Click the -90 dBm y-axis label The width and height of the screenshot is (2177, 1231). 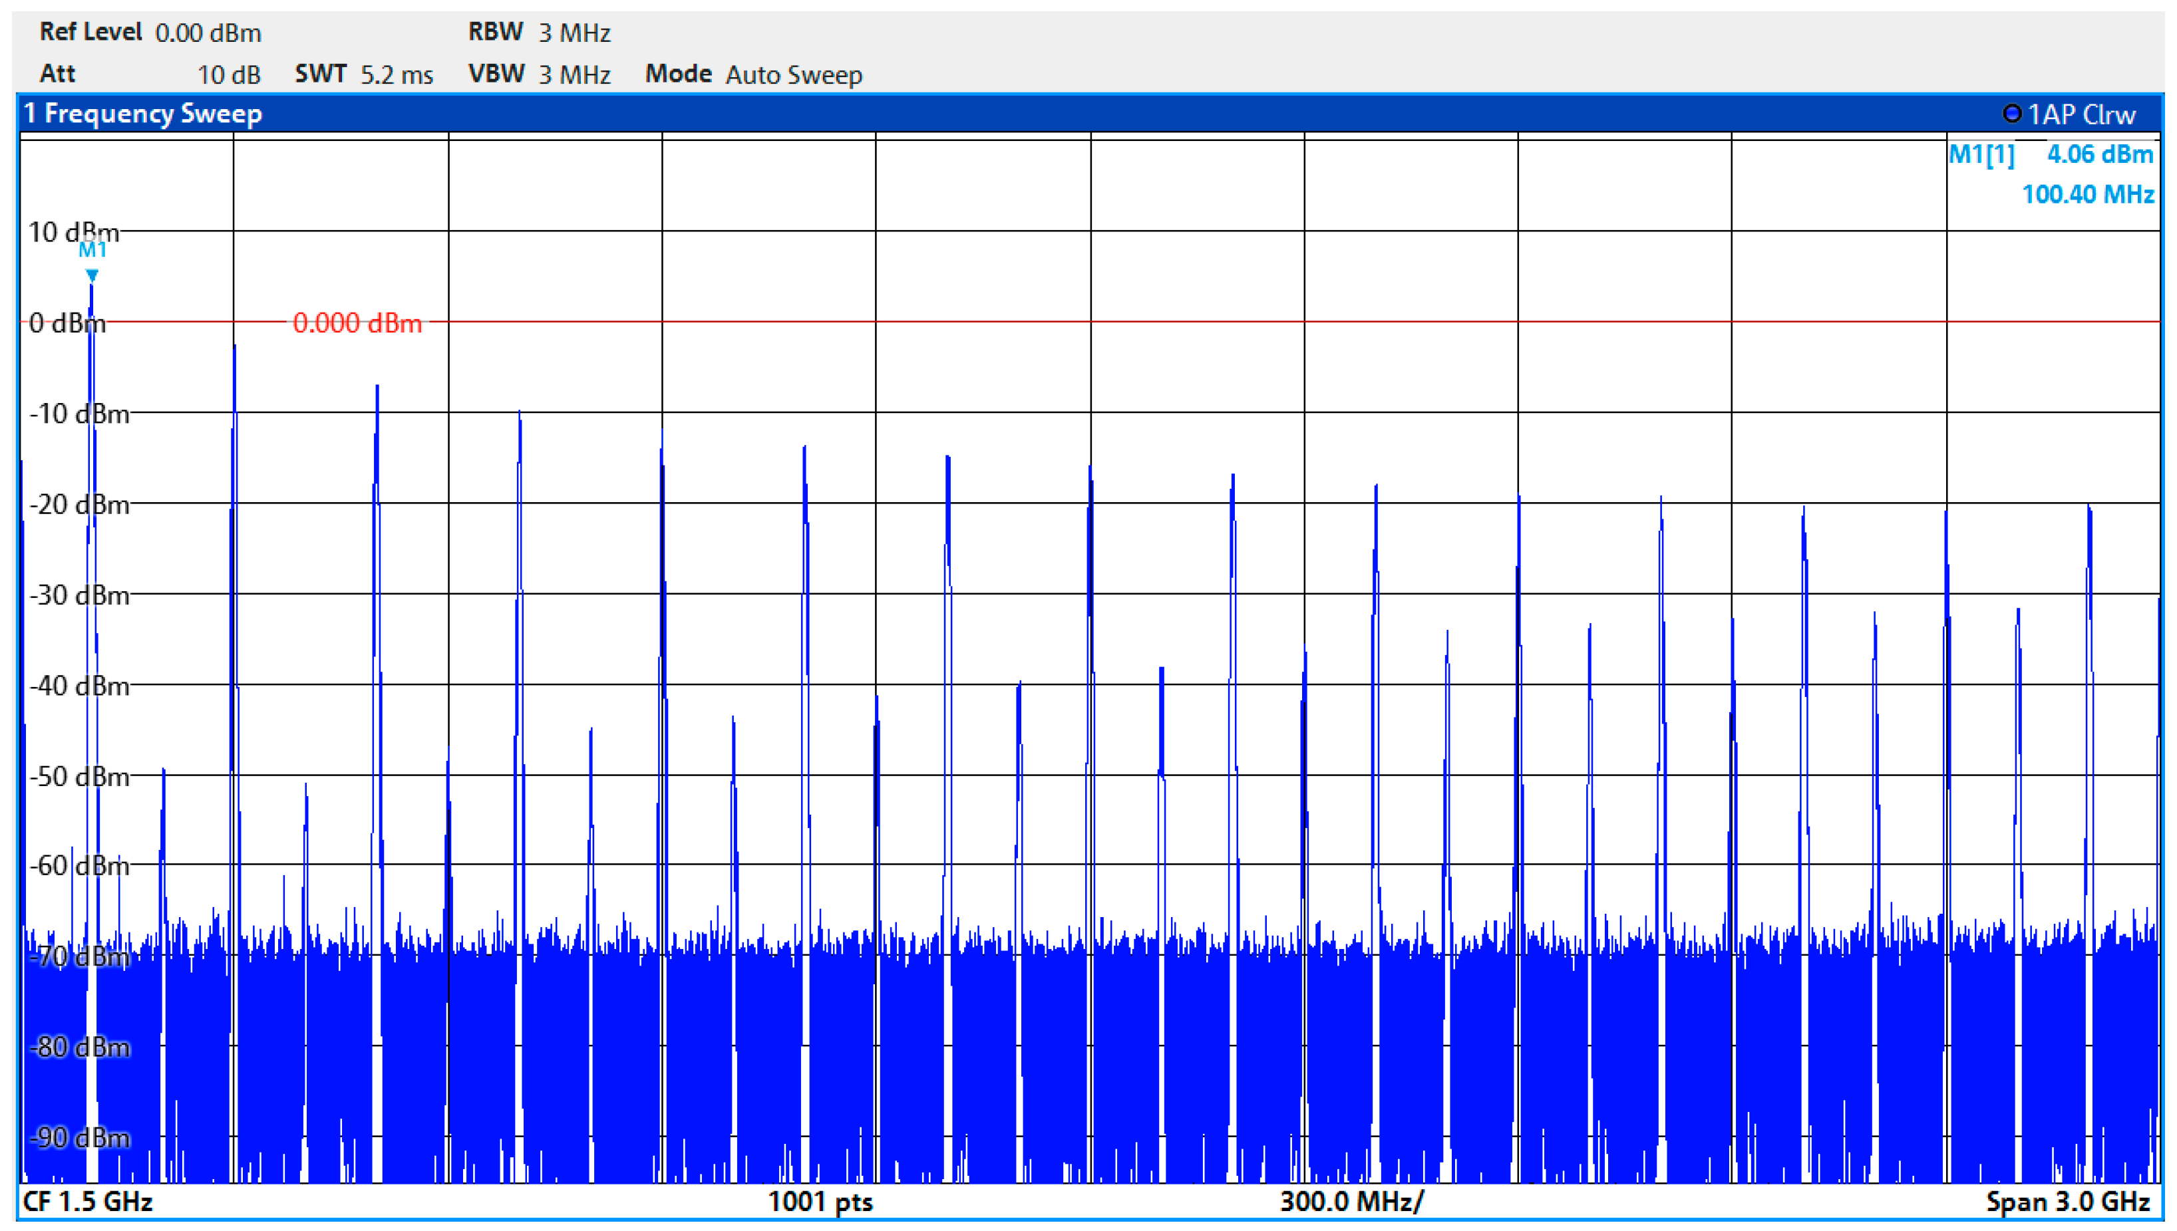[79, 1138]
